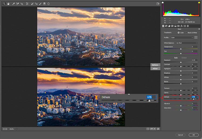Click the Default settings link
The height and width of the screenshot is (139, 202).
coord(184,58)
